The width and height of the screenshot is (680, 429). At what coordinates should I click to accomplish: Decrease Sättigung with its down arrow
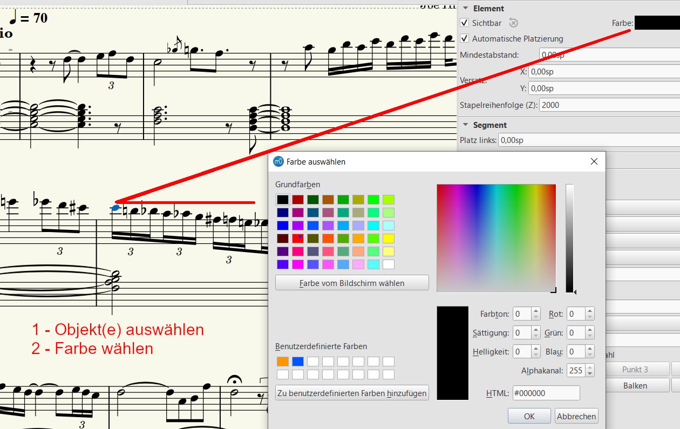pyautogui.click(x=535, y=336)
